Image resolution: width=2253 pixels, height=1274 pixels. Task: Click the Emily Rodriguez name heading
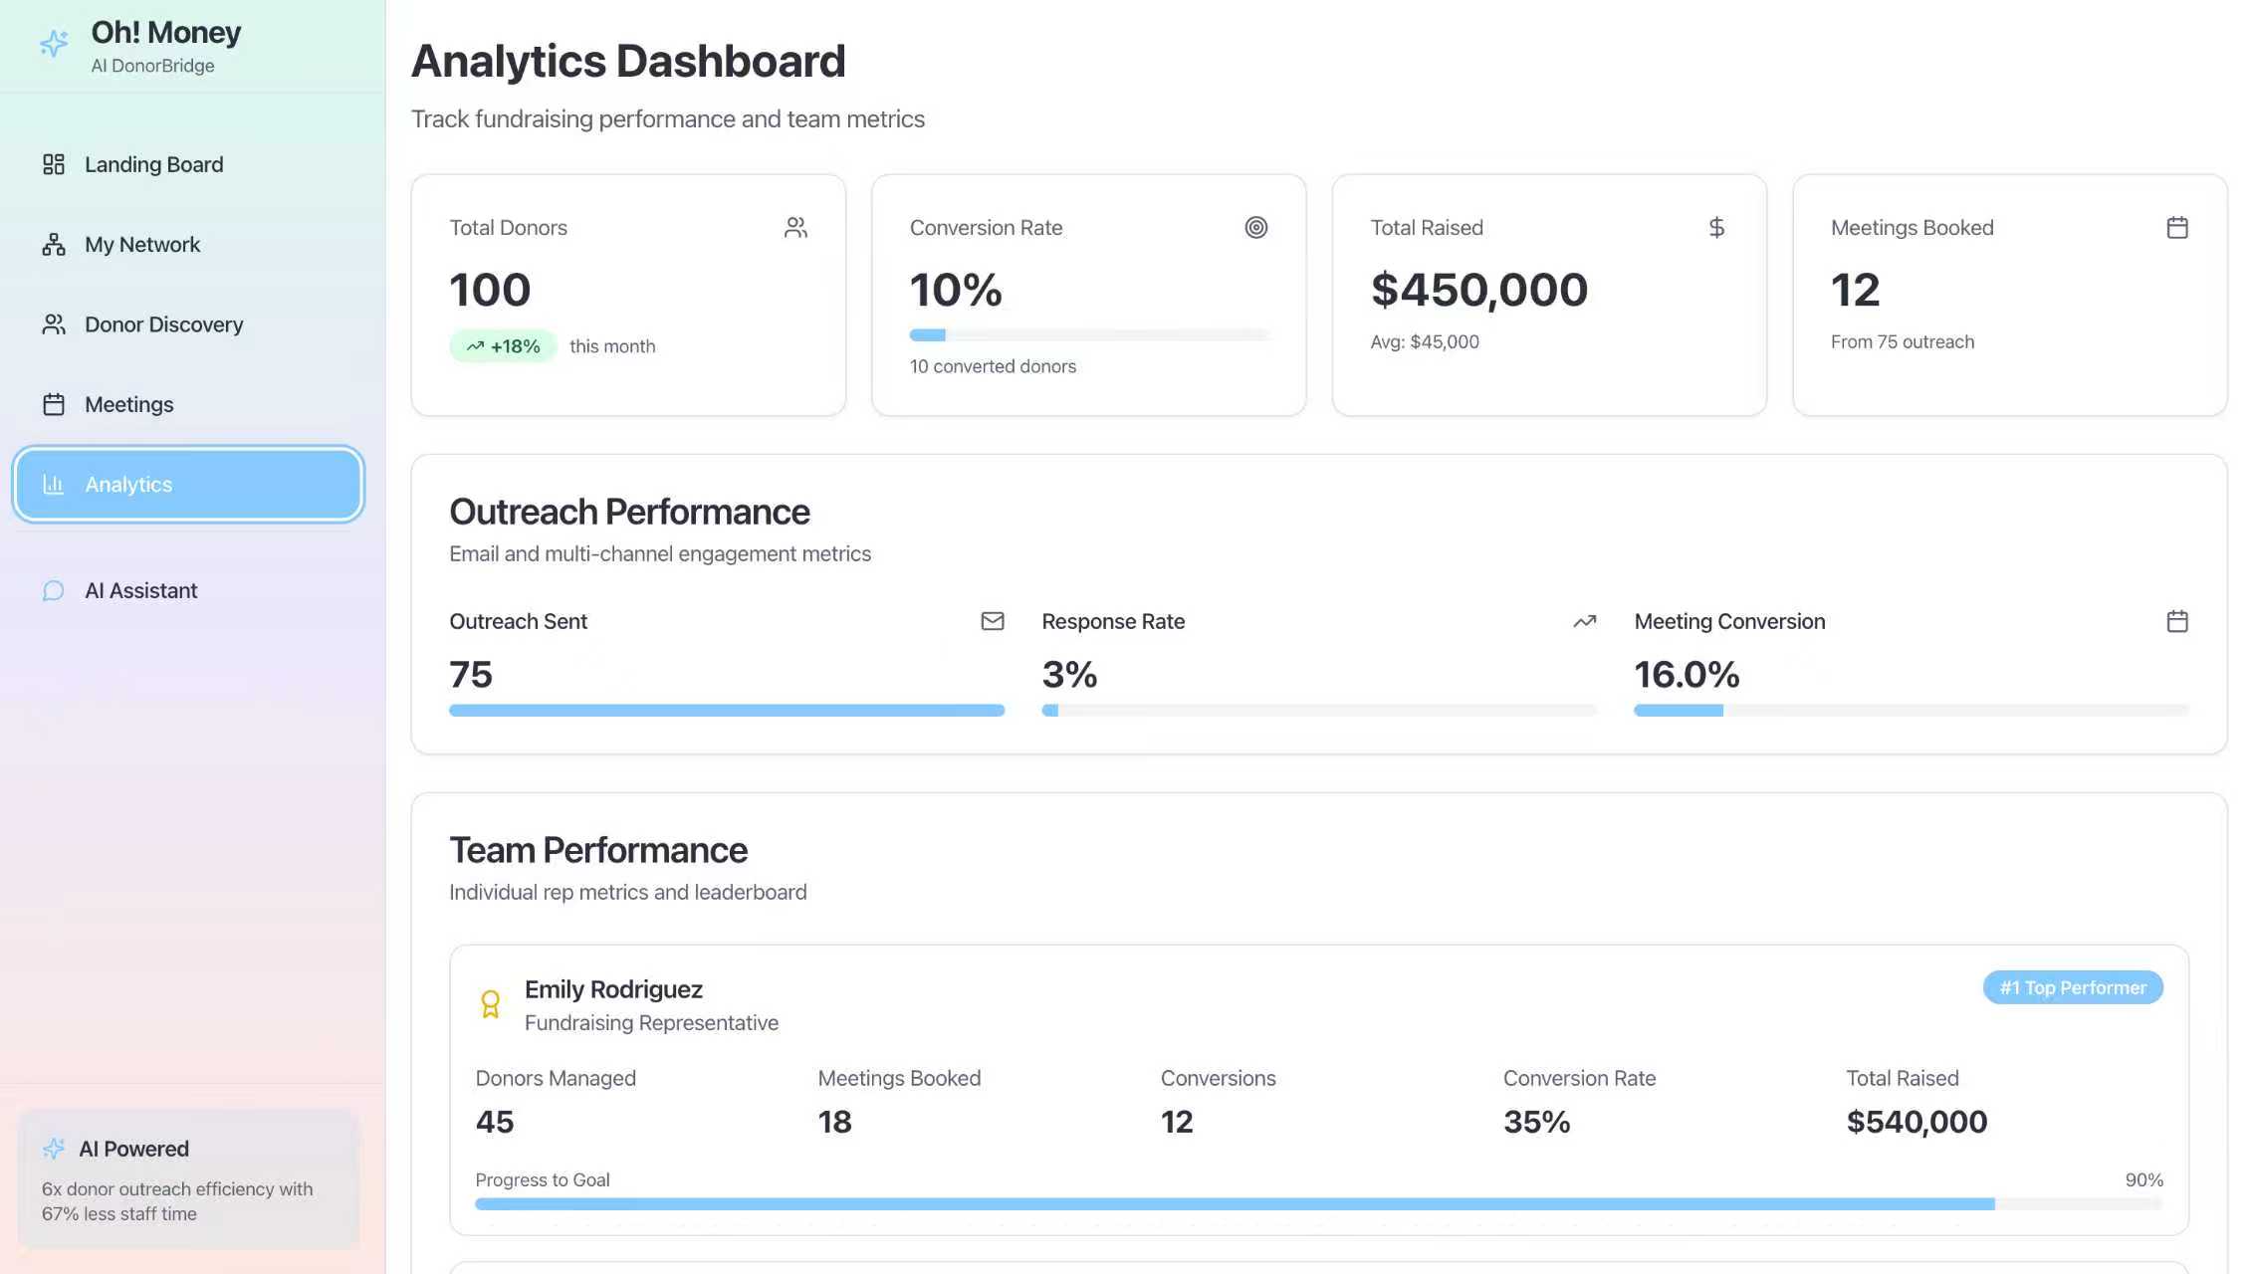click(x=613, y=989)
